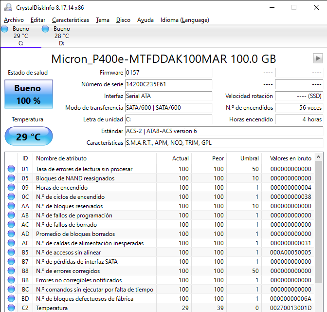Open the Editar menu
The image size is (327, 312).
coord(38,20)
